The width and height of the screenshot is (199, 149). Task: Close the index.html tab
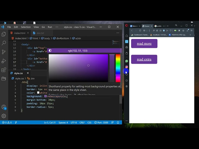point(28,33)
